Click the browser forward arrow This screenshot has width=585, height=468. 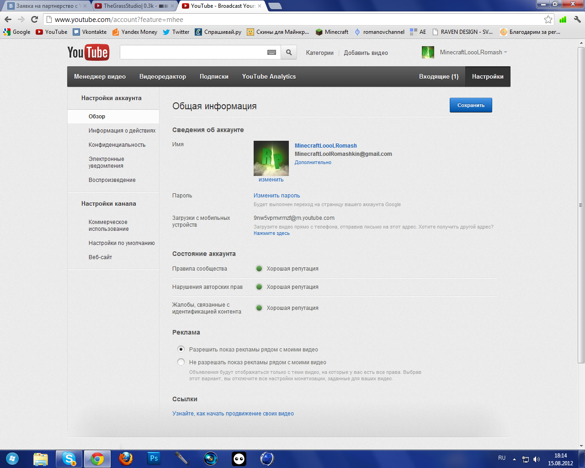click(21, 19)
